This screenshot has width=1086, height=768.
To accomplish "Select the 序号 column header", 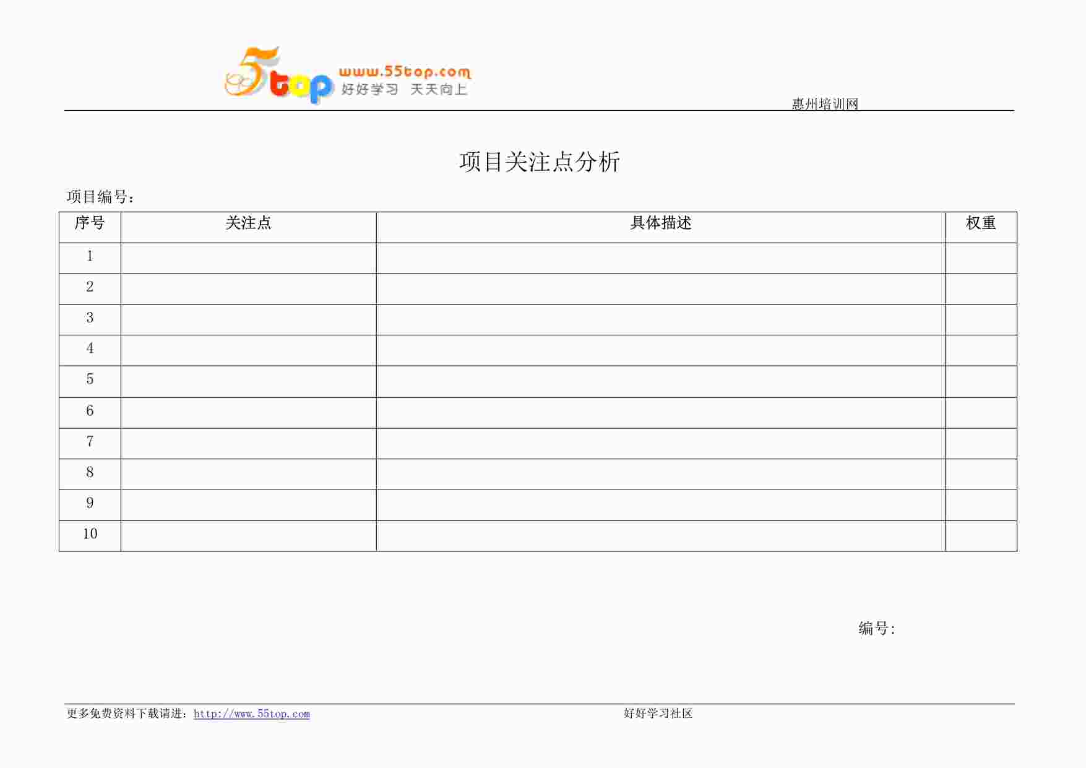I will 90,227.
